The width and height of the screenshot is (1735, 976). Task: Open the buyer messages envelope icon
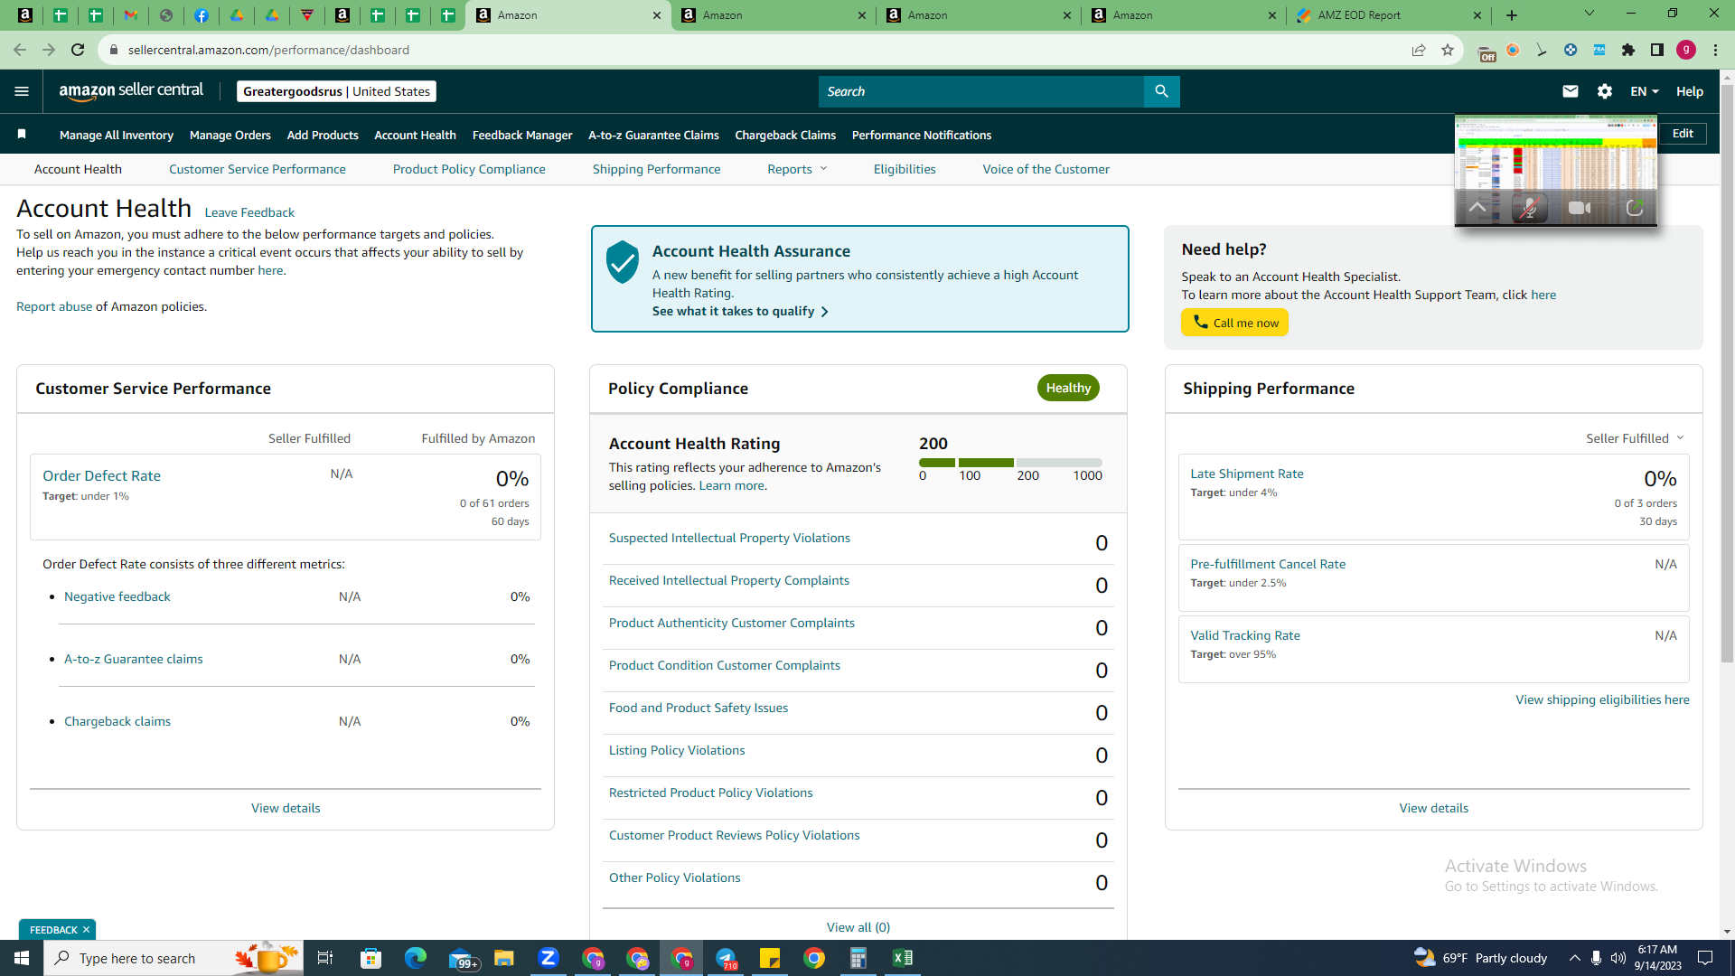click(1571, 91)
